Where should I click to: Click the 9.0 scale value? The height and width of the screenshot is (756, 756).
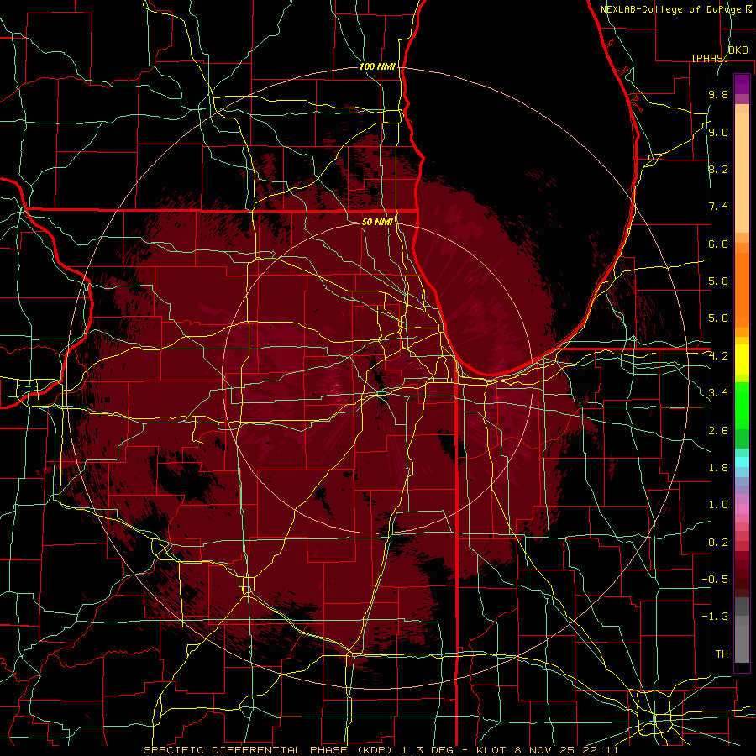coord(718,132)
